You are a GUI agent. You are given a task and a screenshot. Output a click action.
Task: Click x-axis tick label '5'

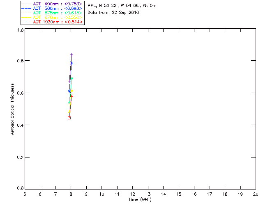(x=25, y=194)
